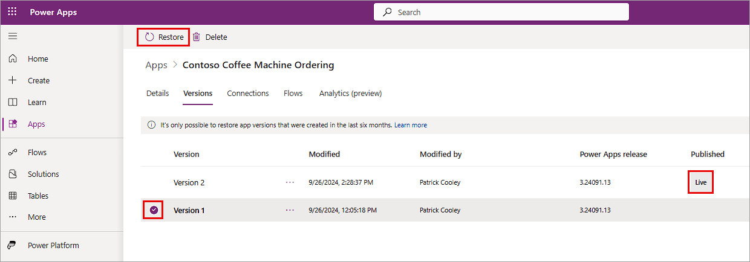Open the Learn book icon

12,102
